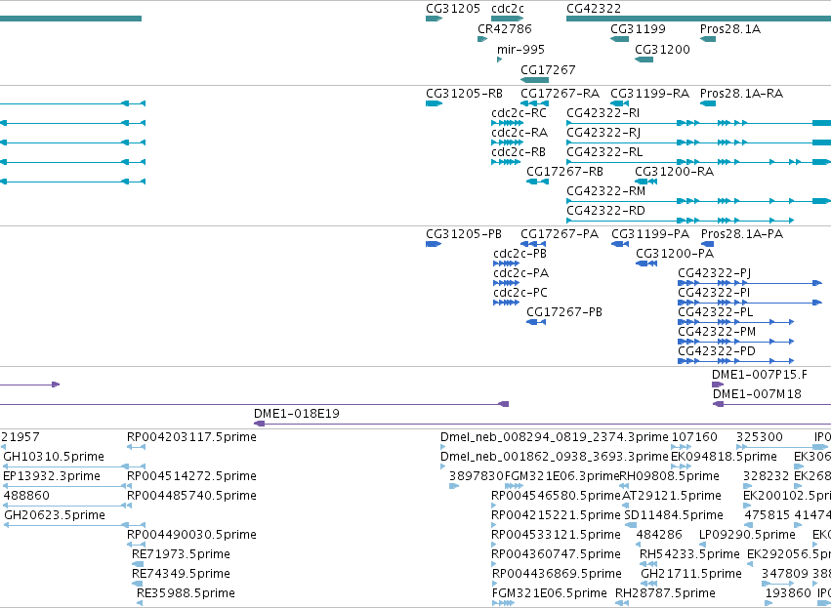Viewport: 831px width, 608px height.
Task: Open transcript label Pros28.1A-RA
Action: [741, 94]
